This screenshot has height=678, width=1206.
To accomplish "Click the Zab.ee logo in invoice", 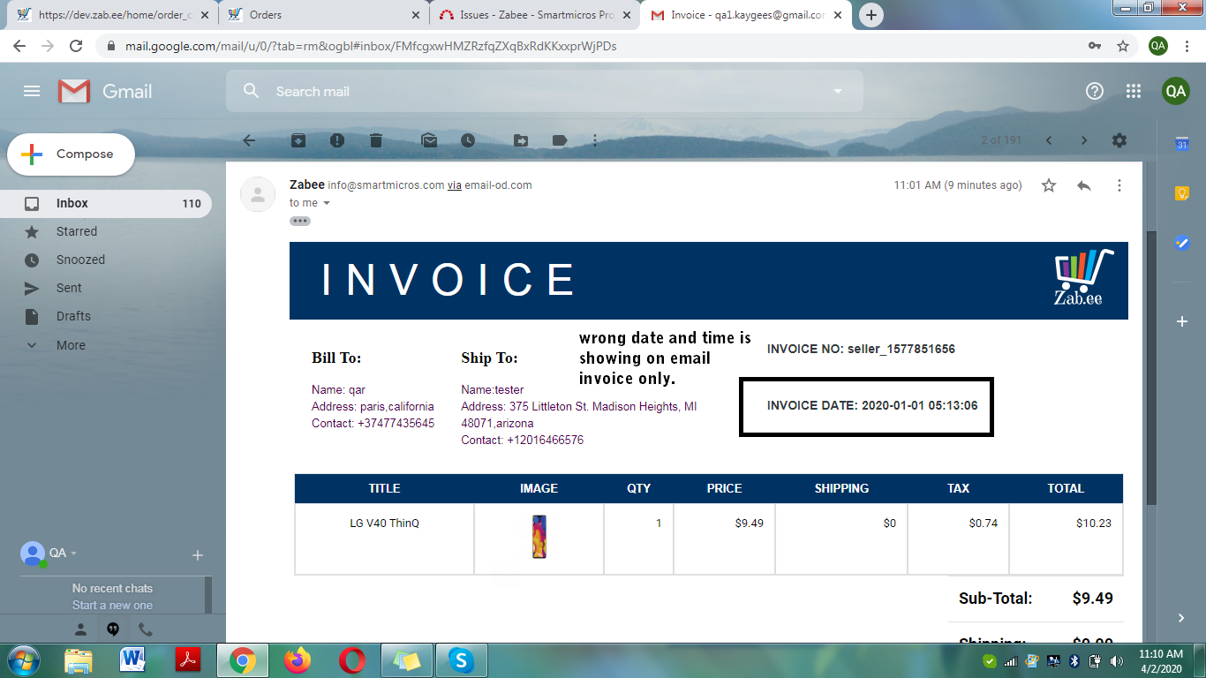I will tap(1082, 279).
